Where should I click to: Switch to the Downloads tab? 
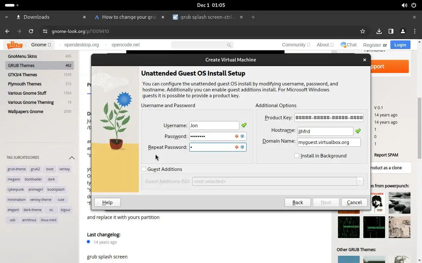click(51, 17)
